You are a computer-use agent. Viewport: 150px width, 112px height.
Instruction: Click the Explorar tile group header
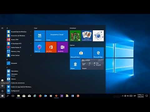coord(72,45)
